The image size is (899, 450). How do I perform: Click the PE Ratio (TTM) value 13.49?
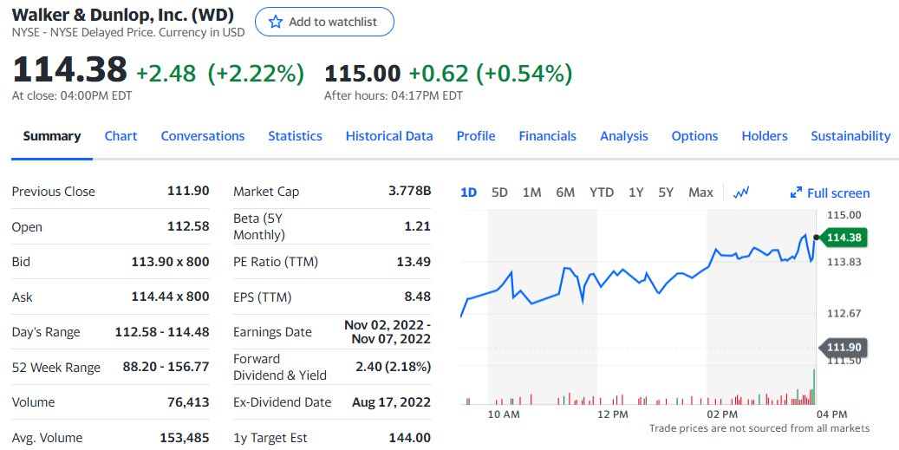pos(414,261)
